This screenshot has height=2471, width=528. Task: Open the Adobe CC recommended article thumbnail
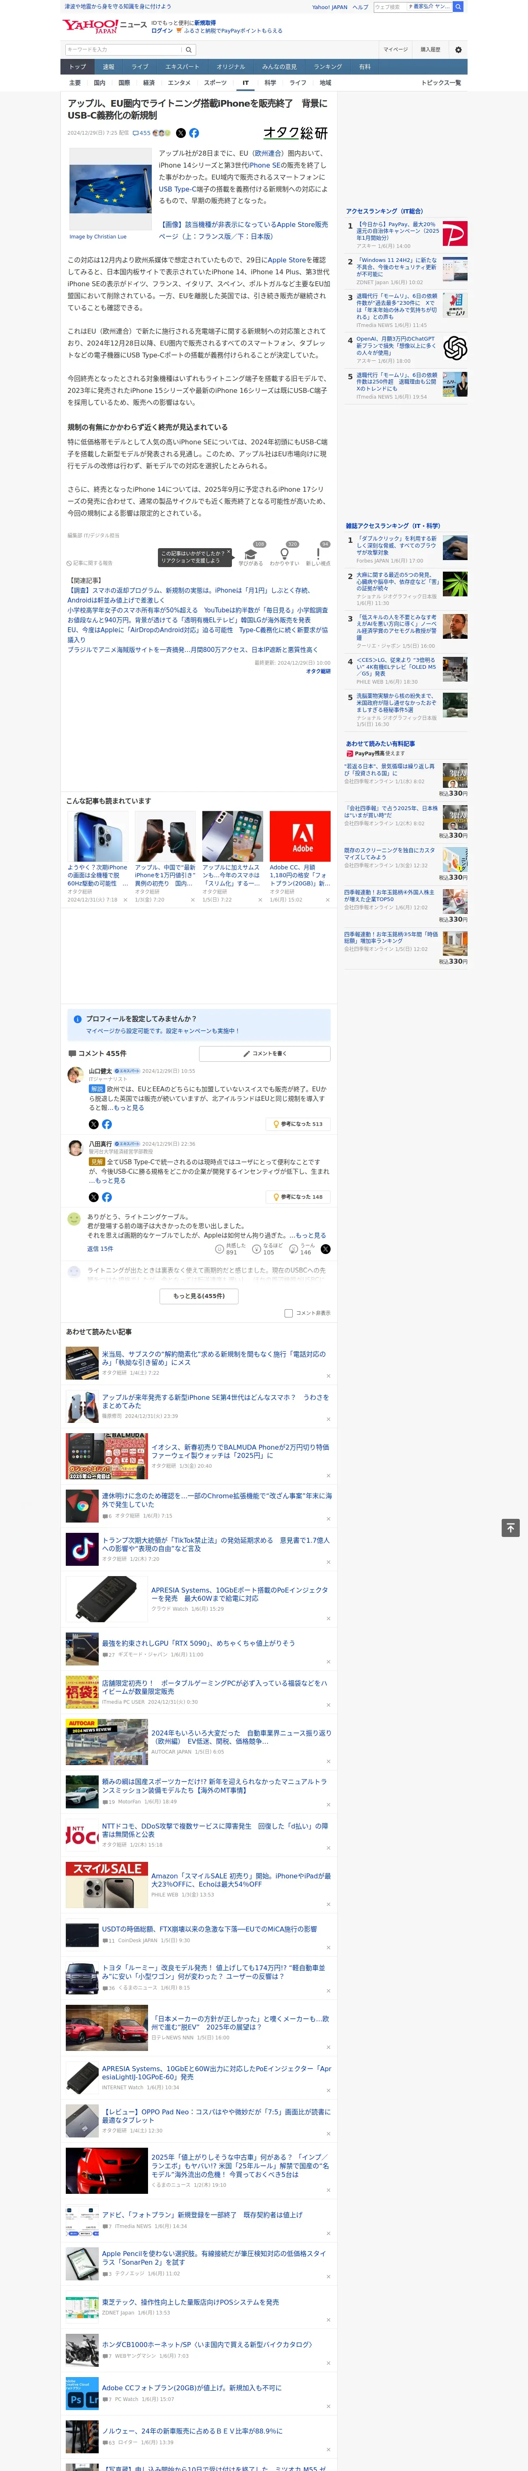tap(300, 836)
